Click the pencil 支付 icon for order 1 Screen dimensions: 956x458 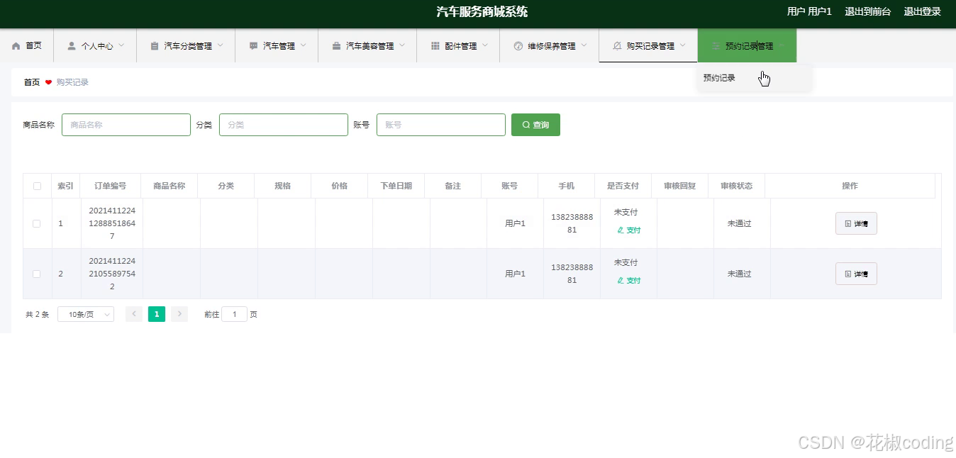(x=621, y=230)
